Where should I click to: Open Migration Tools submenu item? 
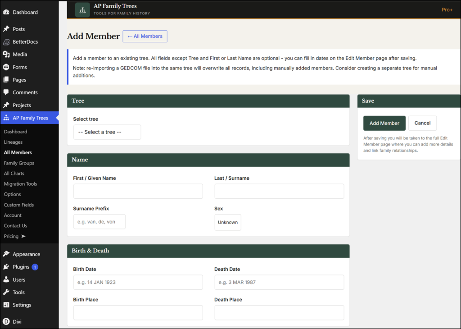[21, 184]
